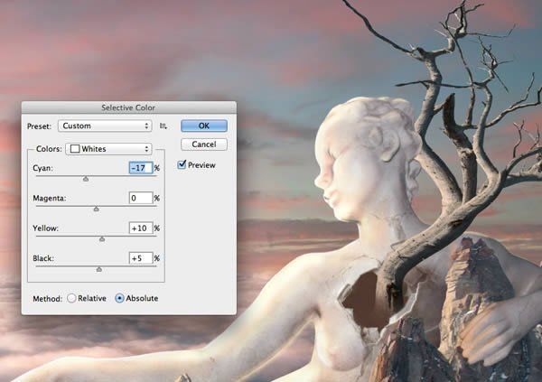This screenshot has height=382, width=542.
Task: Focus the Yellow percentage field
Action: pyautogui.click(x=141, y=228)
